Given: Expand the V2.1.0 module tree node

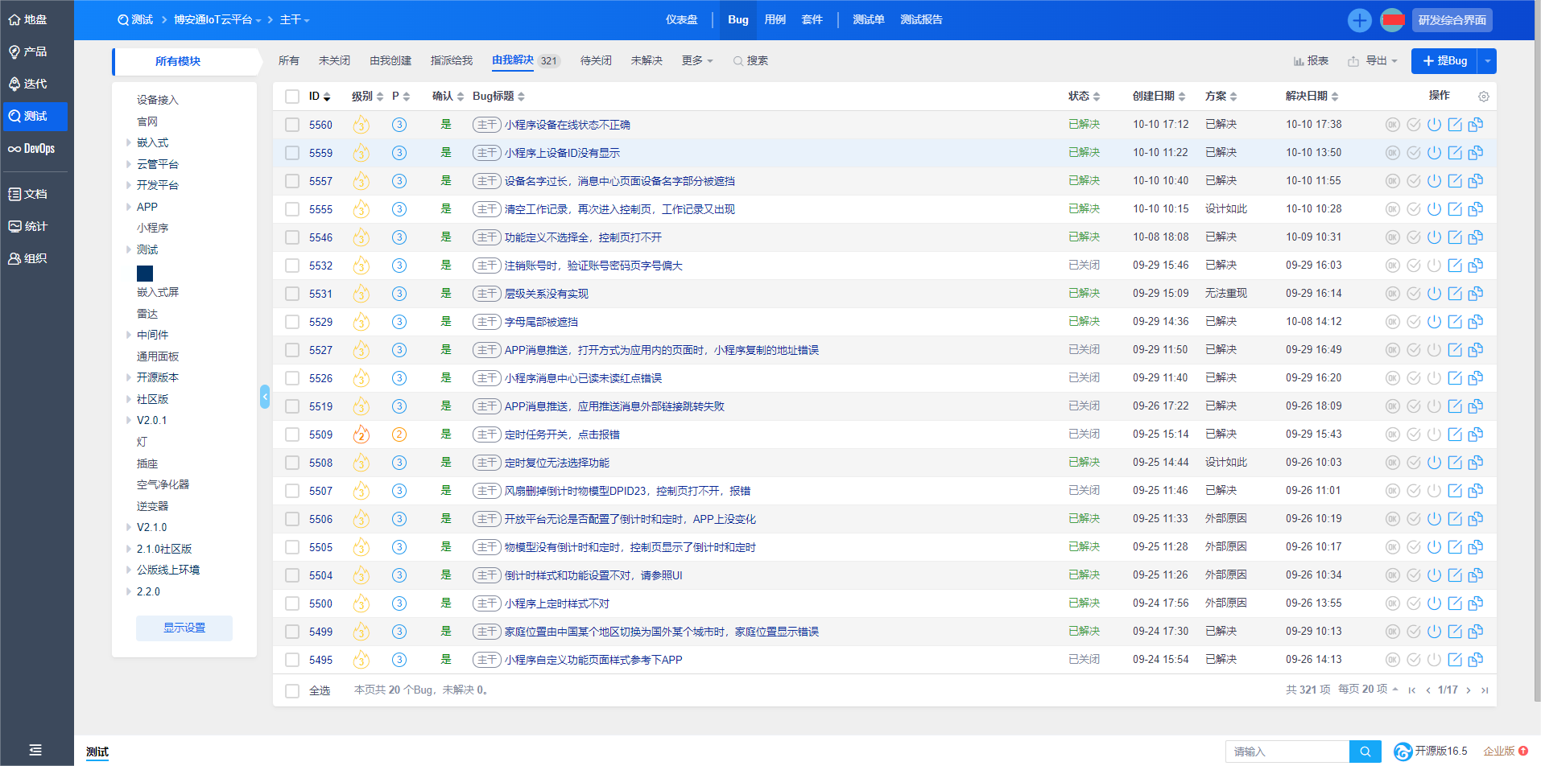Looking at the screenshot, I should click(x=128, y=527).
